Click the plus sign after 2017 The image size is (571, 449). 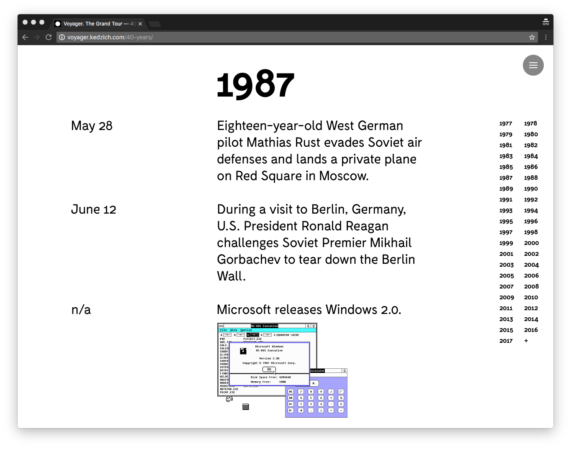coord(526,341)
